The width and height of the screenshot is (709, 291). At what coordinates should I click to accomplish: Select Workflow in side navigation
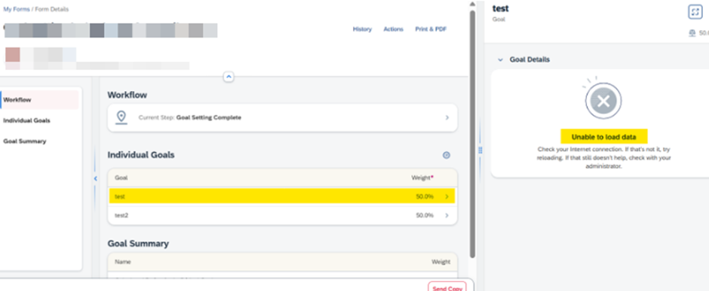(40, 100)
